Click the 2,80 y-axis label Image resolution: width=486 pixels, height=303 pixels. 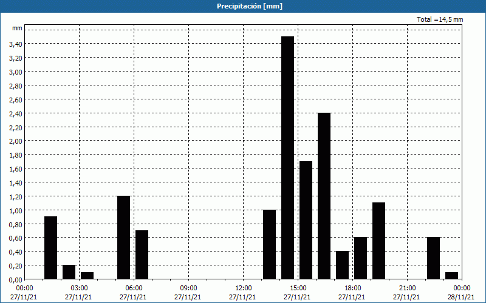(x=16, y=86)
